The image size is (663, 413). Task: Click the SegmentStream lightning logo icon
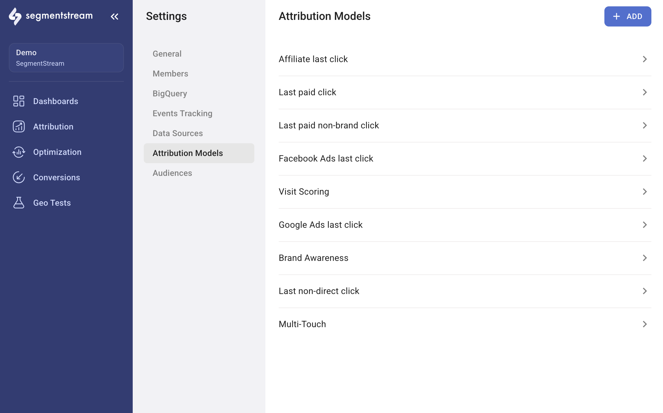(15, 16)
